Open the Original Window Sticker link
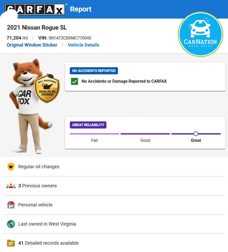 click(x=32, y=45)
